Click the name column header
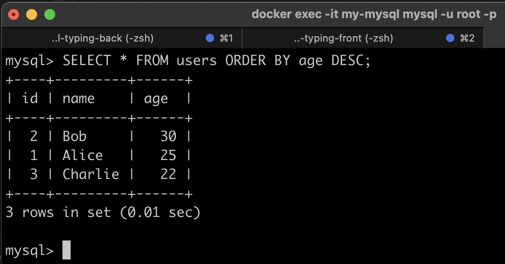505x264 pixels. point(78,98)
